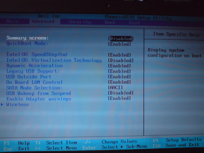Select the SATA Mode Selection label
Image resolution: width=204 pixels, height=153 pixels.
pyautogui.click(x=34, y=88)
